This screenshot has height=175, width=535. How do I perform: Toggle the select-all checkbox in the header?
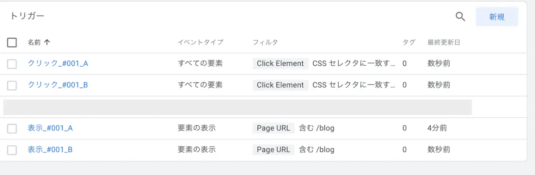pyautogui.click(x=12, y=43)
